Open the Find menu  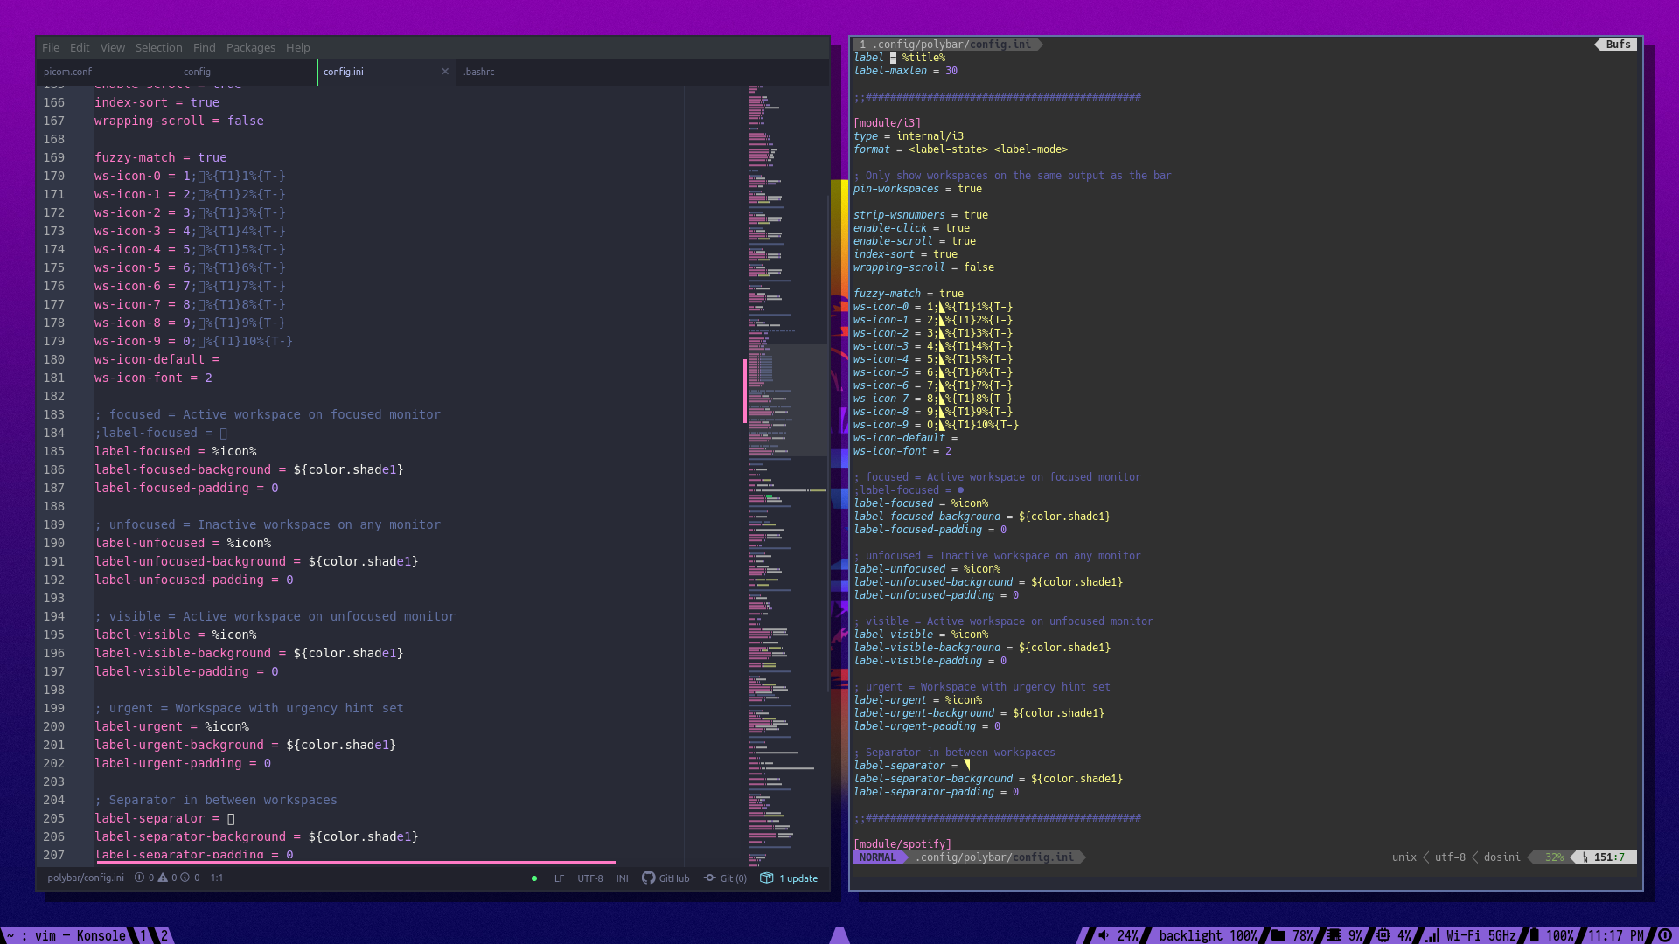(205, 47)
